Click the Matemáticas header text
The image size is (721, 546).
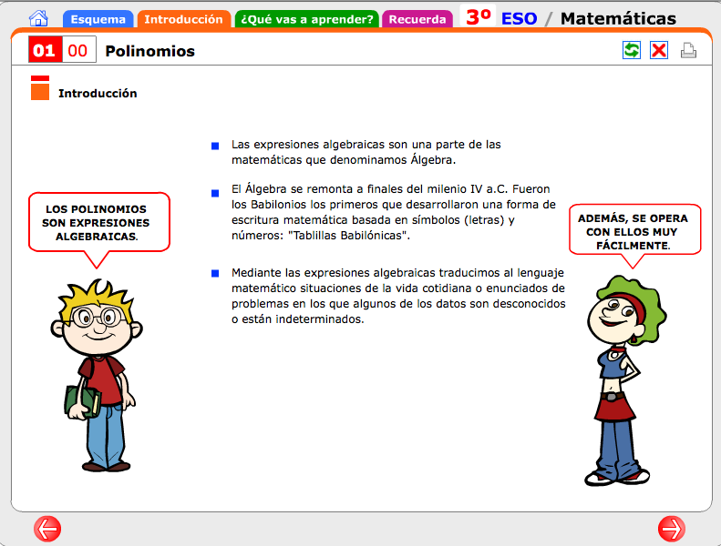tap(619, 19)
